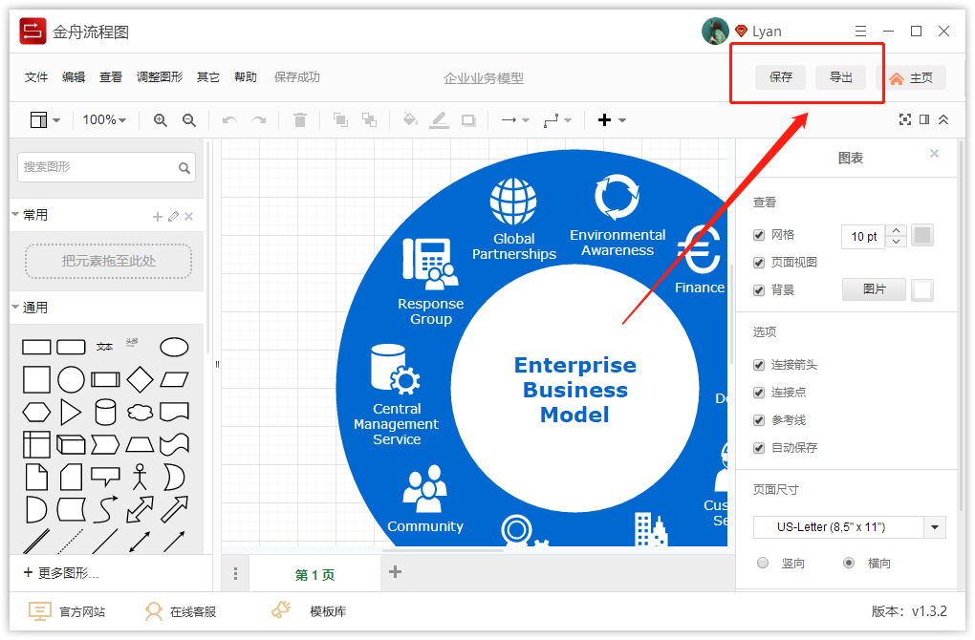This screenshot has width=975, height=640.
Task: Collapse toolbar with double chevron icon
Action: 943,119
